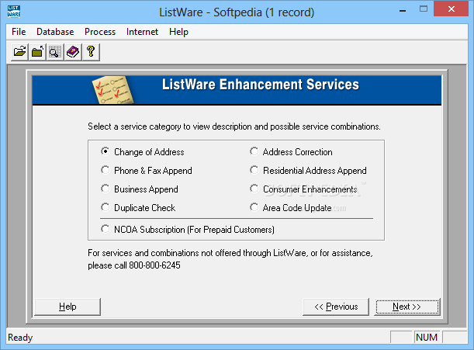This screenshot has width=474, height=350.
Task: Maximize the ListWare window
Action: pyautogui.click(x=424, y=9)
